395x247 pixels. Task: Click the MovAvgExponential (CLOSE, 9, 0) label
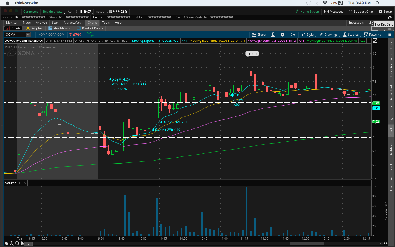click(156, 41)
